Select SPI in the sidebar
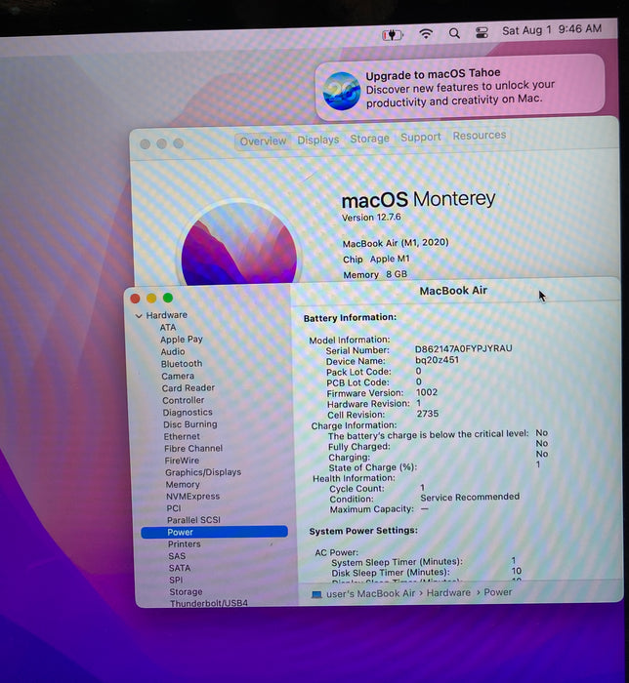The image size is (629, 683). click(x=176, y=581)
